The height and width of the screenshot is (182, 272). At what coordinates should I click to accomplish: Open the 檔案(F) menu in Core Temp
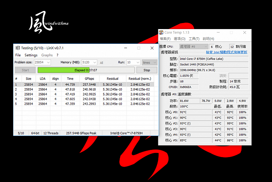pyautogui.click(x=165, y=39)
